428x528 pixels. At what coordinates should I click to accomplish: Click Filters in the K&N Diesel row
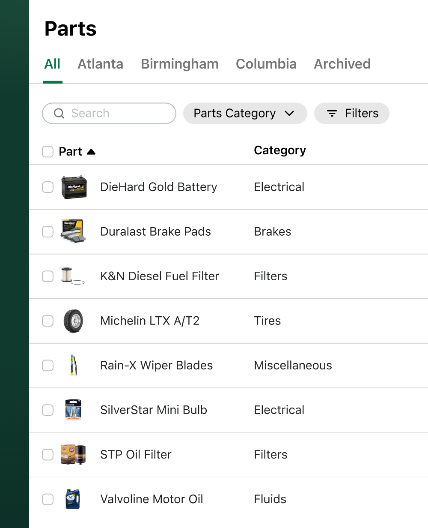pyautogui.click(x=271, y=276)
